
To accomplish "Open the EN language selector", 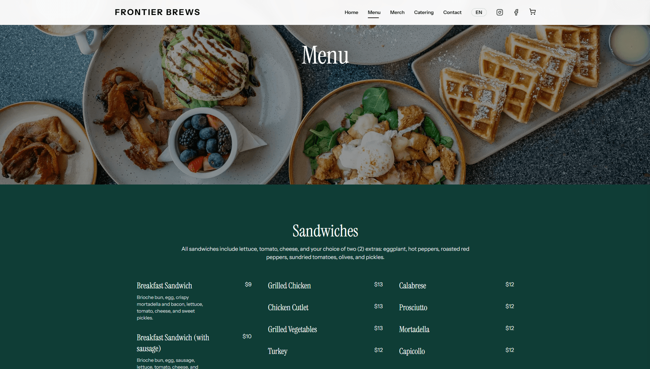I will tap(479, 12).
